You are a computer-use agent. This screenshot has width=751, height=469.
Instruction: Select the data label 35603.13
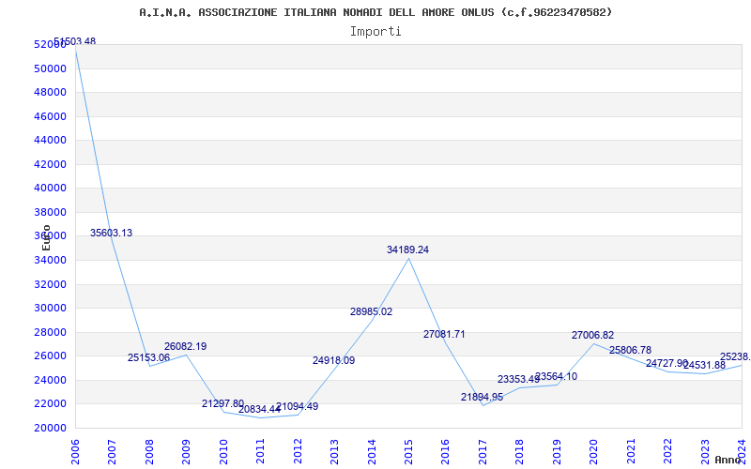coord(111,233)
